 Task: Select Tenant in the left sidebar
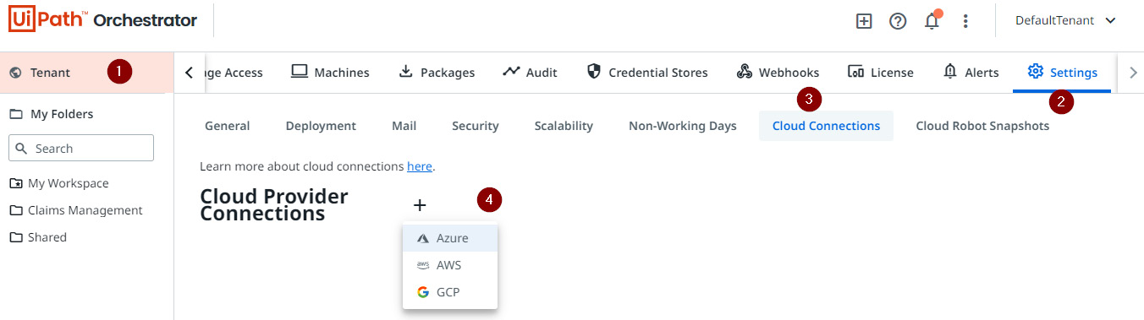pos(87,73)
